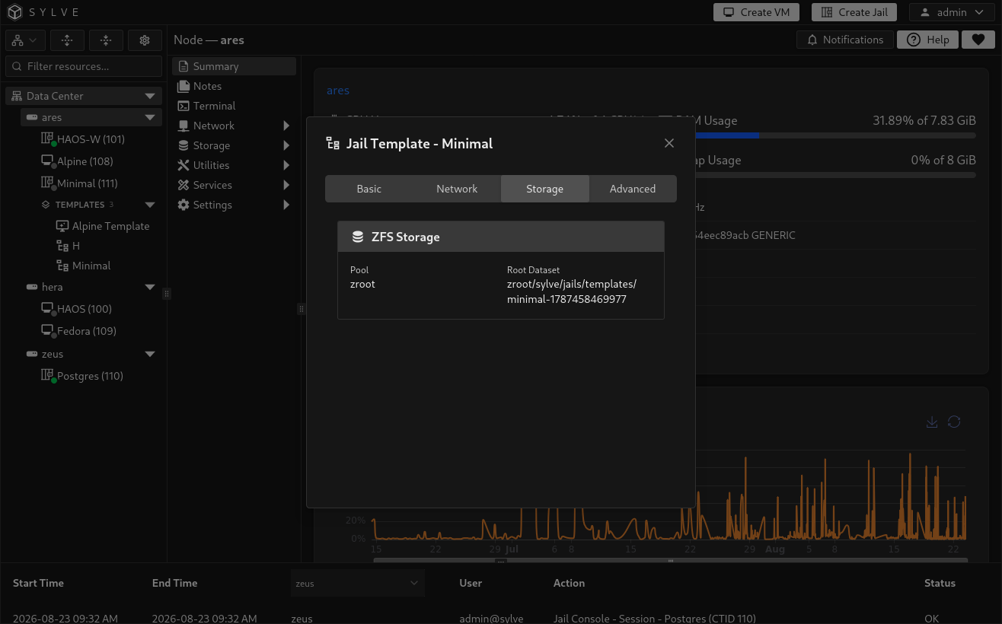Expand the Network menu arrow
Image resolution: width=1002 pixels, height=624 pixels.
coord(286,126)
